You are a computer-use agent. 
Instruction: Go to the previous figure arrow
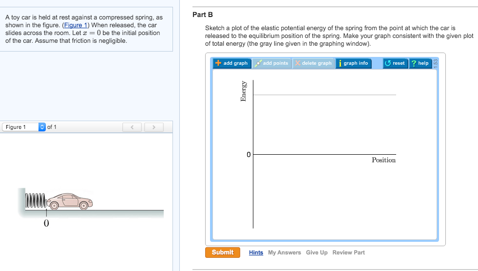click(x=132, y=127)
